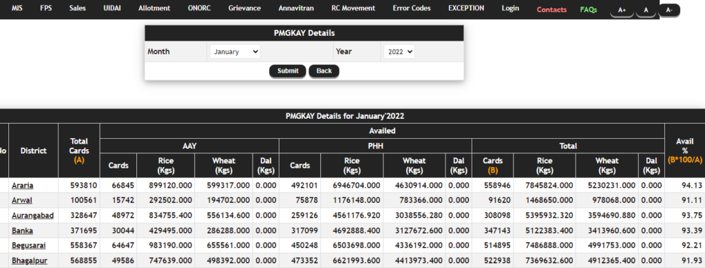Open the Annavitran menu
Image resolution: width=705 pixels, height=268 pixels.
[296, 8]
